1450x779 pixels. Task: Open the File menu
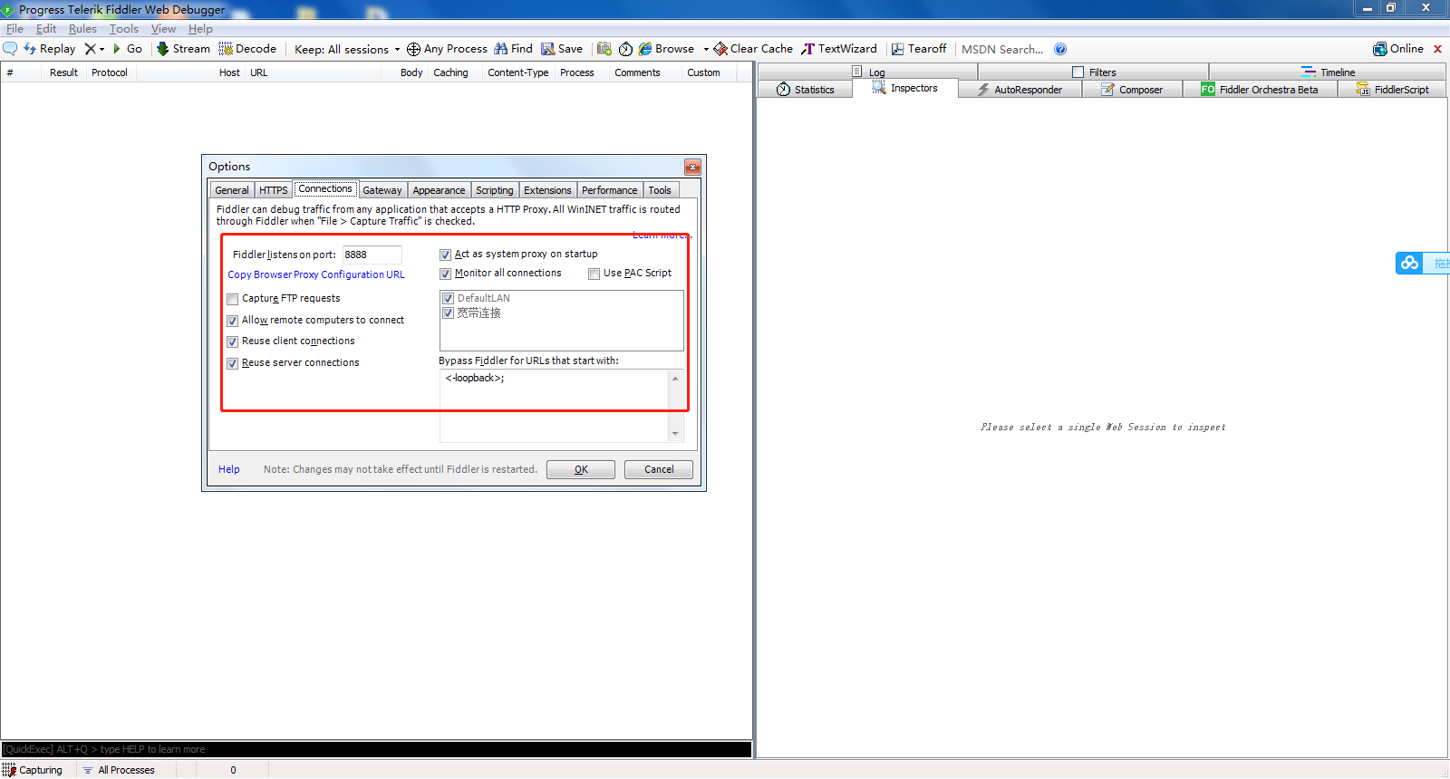click(x=14, y=29)
